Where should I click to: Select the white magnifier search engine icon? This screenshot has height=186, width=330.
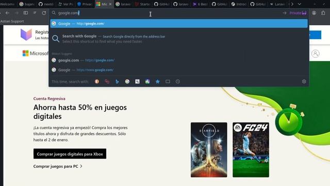point(137,82)
